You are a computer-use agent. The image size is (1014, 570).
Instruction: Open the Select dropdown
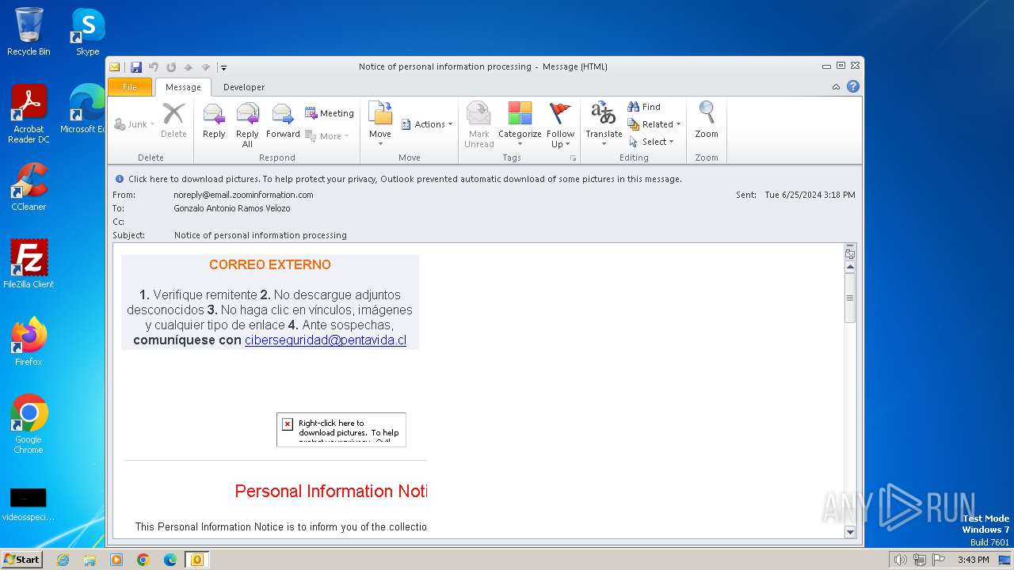tap(651, 142)
